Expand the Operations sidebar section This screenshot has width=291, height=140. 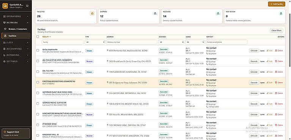[x=16, y=16]
